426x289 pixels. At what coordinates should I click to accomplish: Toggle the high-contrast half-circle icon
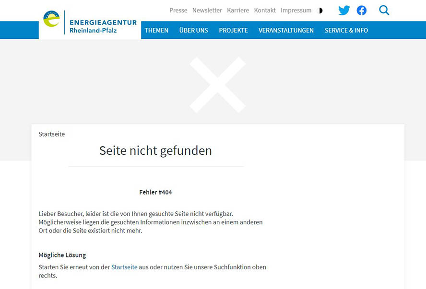pyautogui.click(x=320, y=11)
